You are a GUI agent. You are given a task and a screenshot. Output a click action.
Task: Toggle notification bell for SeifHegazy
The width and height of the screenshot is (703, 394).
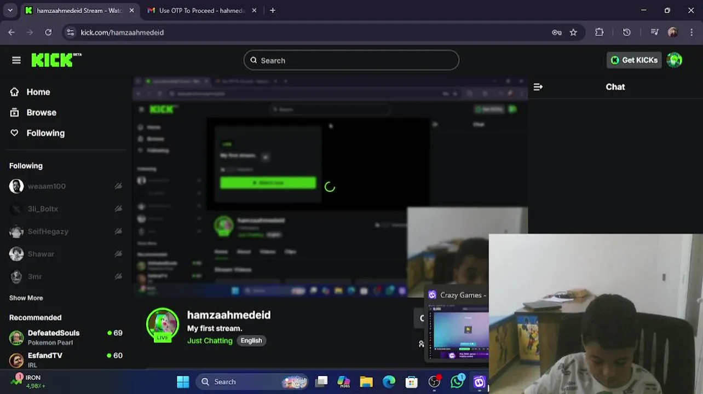[118, 231]
